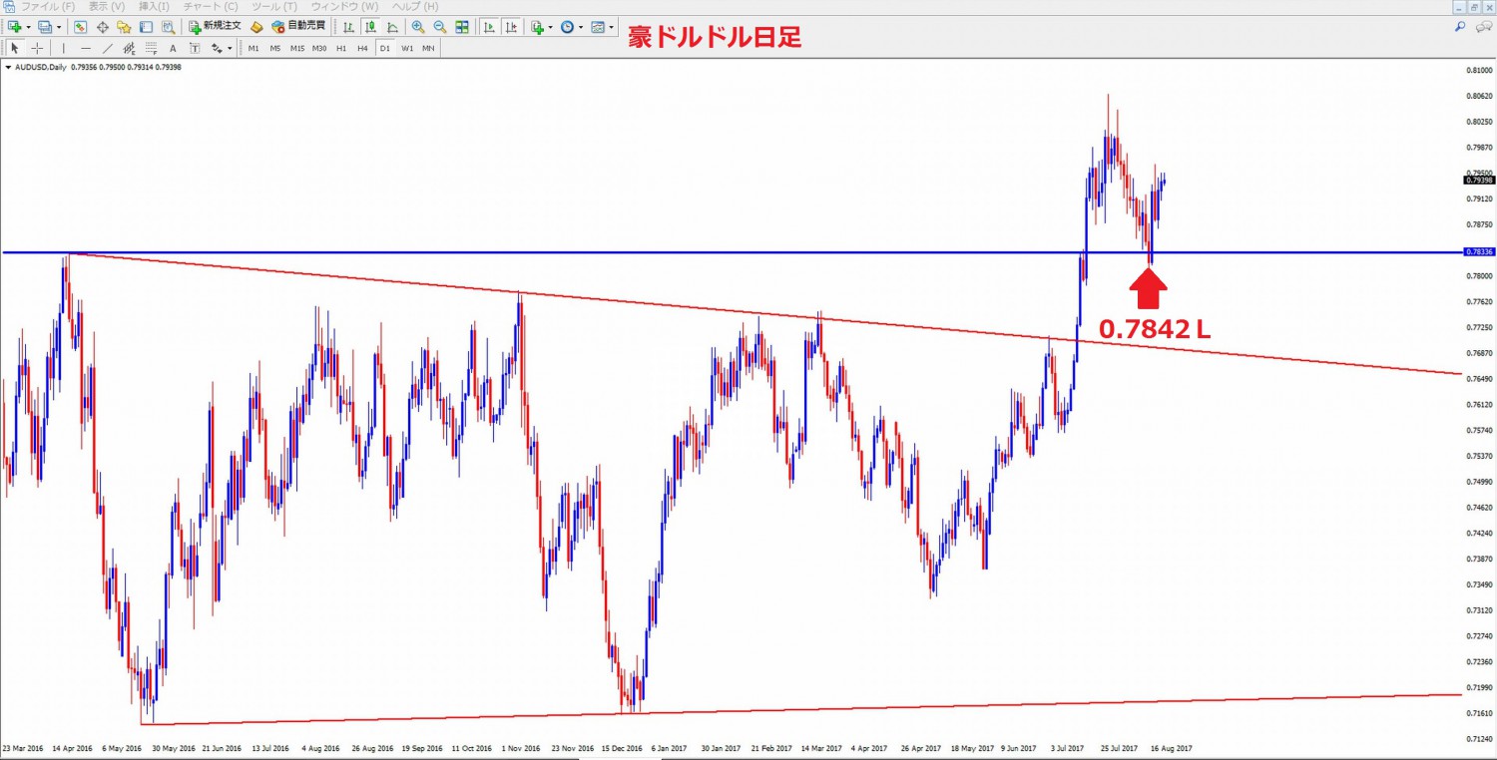Viewport: 1497px width, 760px height.
Task: Expand the Indicators list dropdown arrow
Action: (x=550, y=27)
